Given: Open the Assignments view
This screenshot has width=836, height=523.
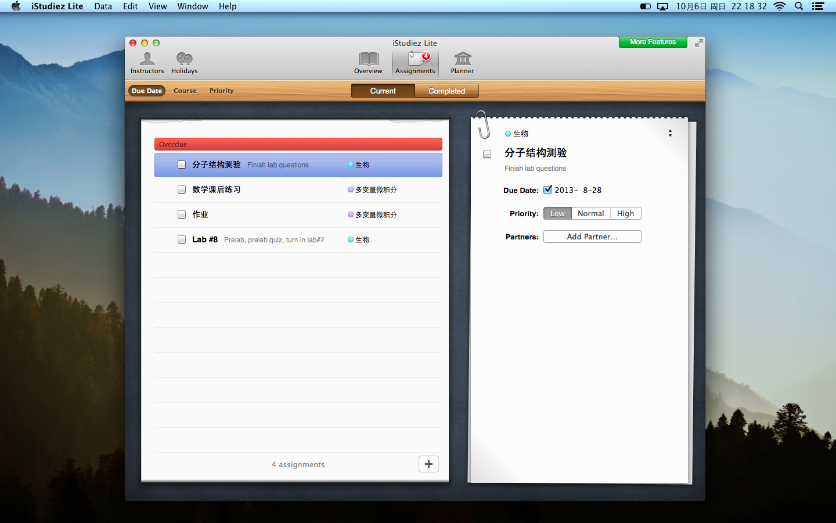Looking at the screenshot, I should (x=415, y=63).
